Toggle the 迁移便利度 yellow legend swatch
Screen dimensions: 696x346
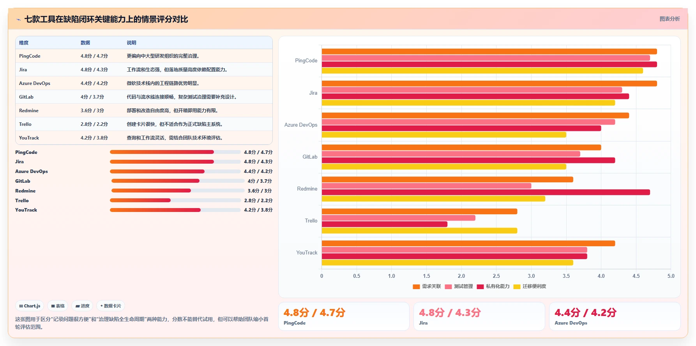point(517,286)
